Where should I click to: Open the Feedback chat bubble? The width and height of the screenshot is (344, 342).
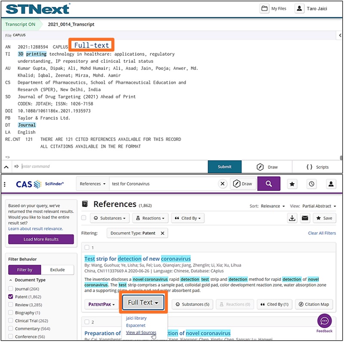324,321
